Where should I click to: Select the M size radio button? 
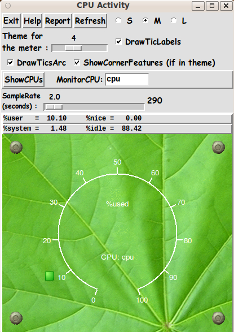[x=145, y=20]
